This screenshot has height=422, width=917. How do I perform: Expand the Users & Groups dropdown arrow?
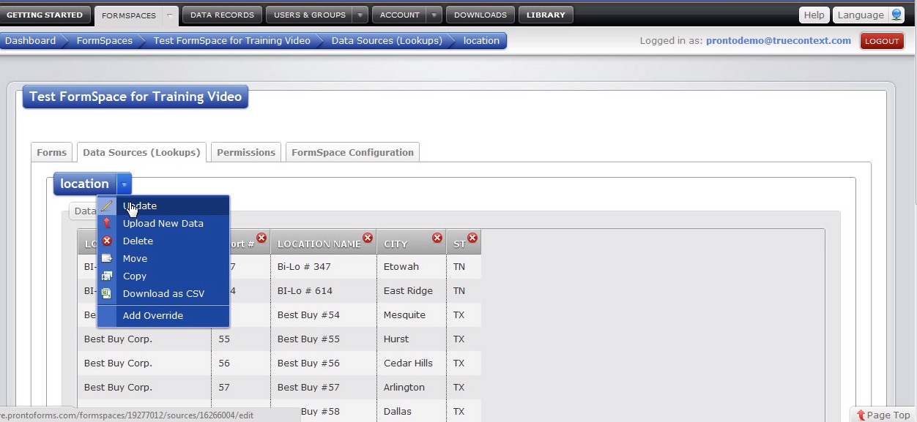coord(360,15)
